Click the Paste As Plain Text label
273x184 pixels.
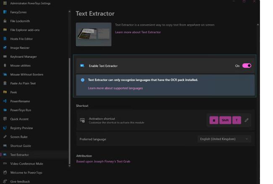[23, 83]
